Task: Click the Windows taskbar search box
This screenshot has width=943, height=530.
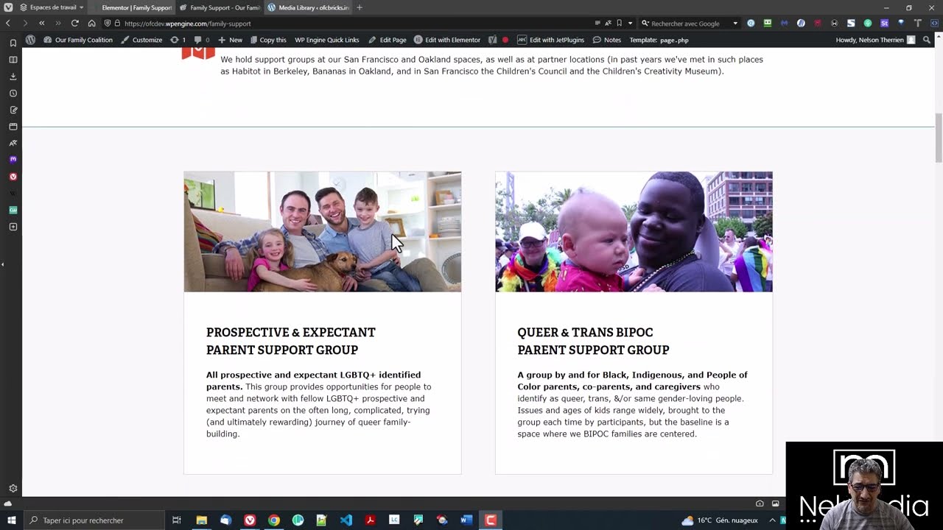Action: pyautogui.click(x=97, y=520)
